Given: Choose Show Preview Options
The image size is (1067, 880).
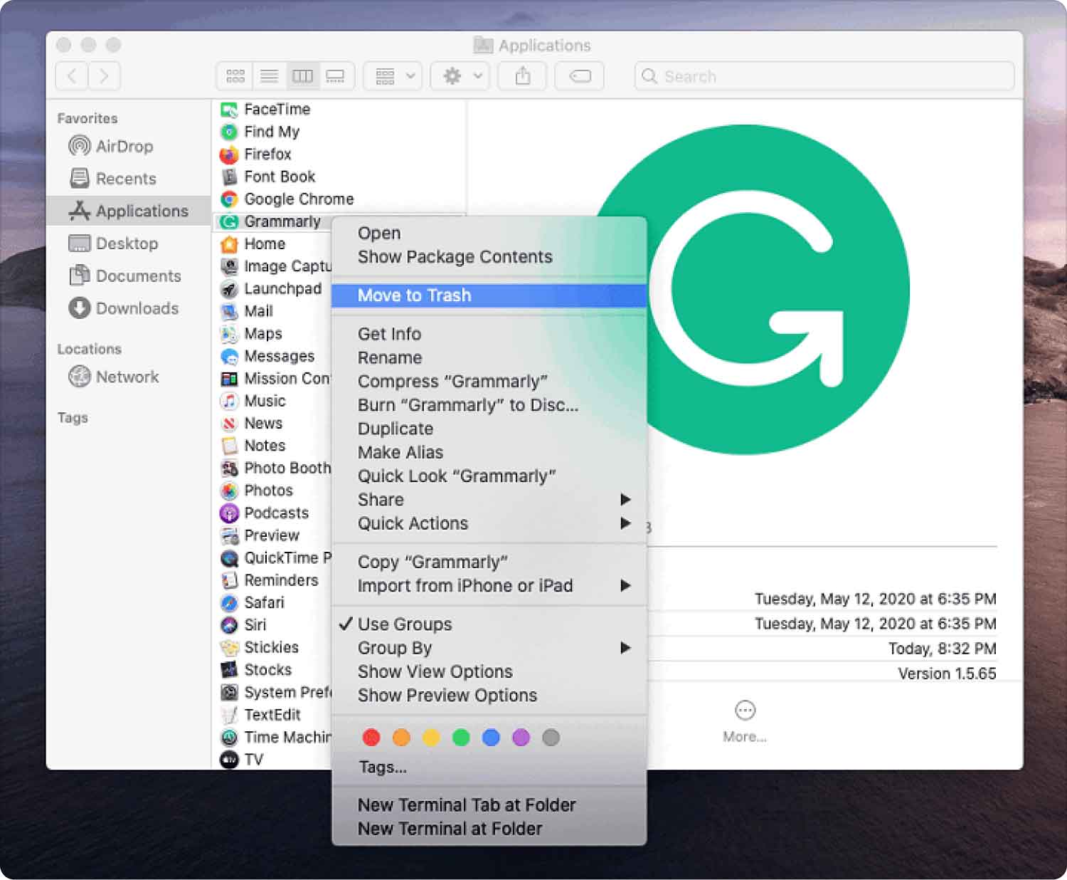Looking at the screenshot, I should click(489, 696).
